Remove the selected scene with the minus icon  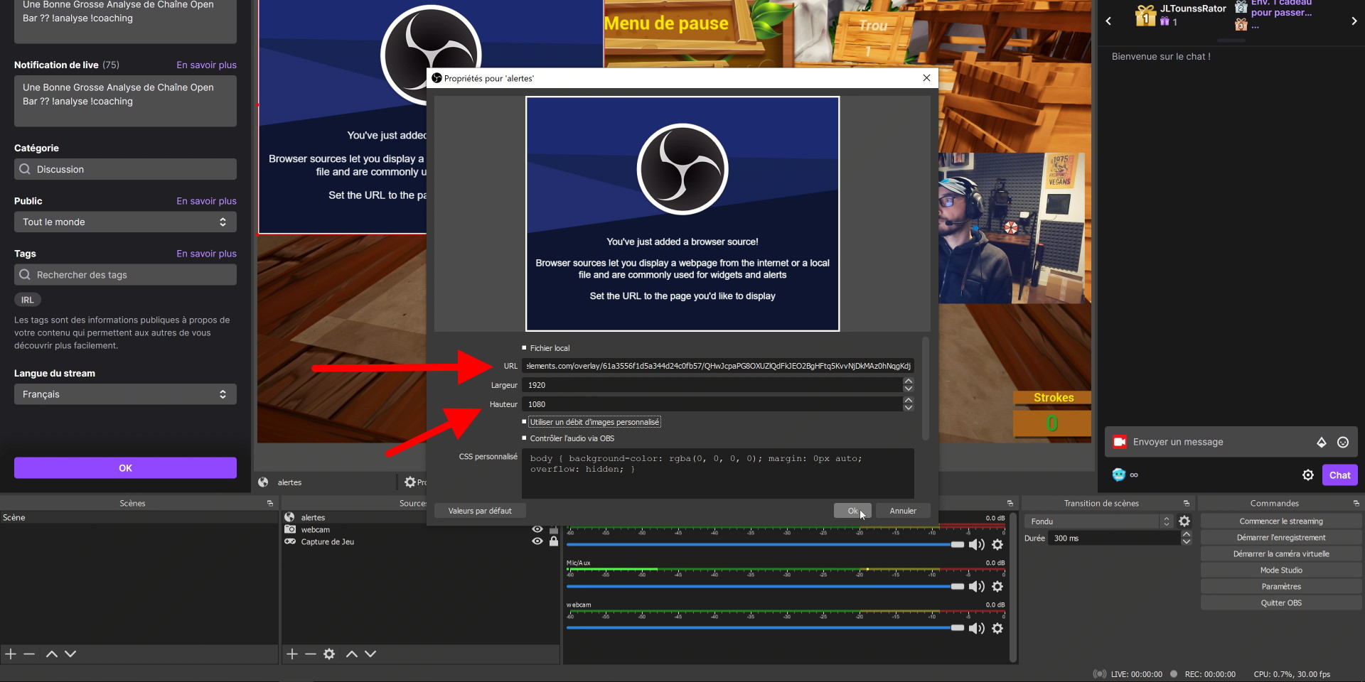29,654
